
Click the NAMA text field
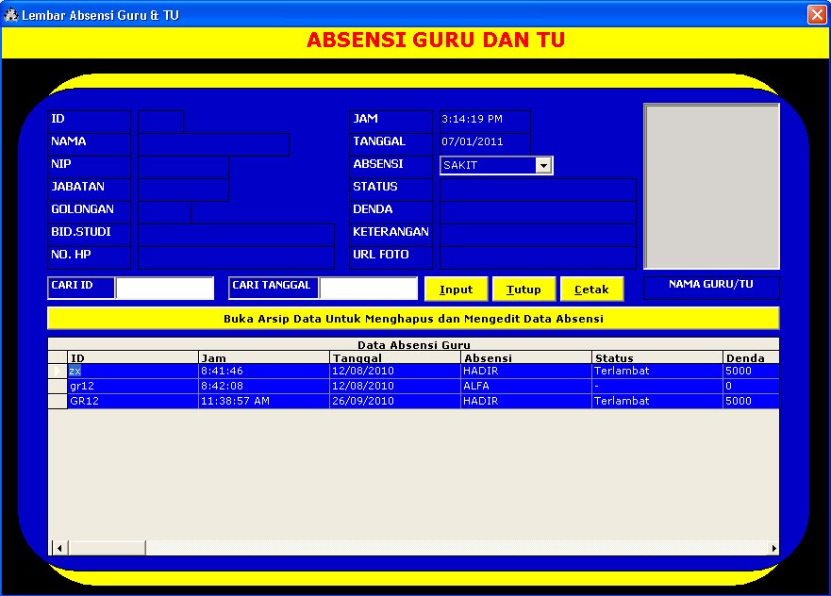(x=213, y=144)
